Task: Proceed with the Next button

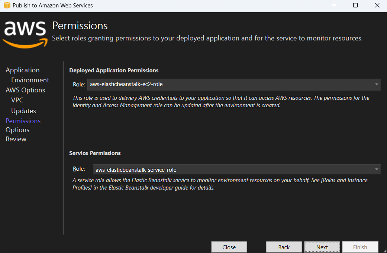Action: pos(322,247)
